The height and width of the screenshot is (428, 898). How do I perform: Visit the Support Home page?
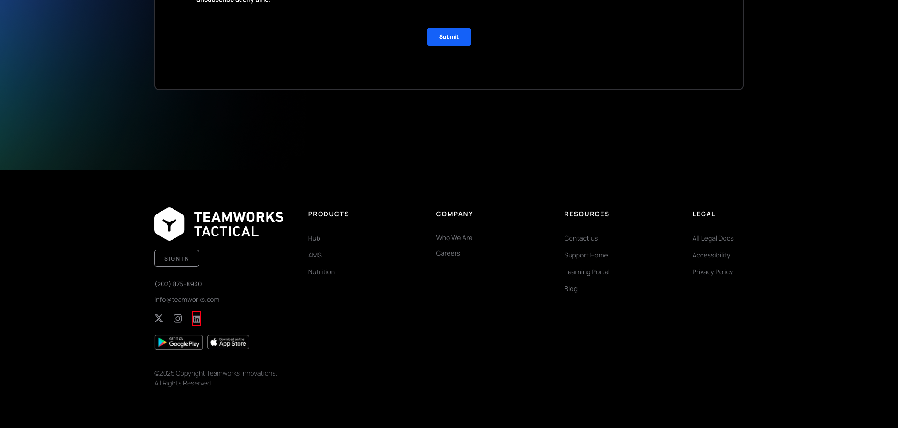[x=586, y=255]
